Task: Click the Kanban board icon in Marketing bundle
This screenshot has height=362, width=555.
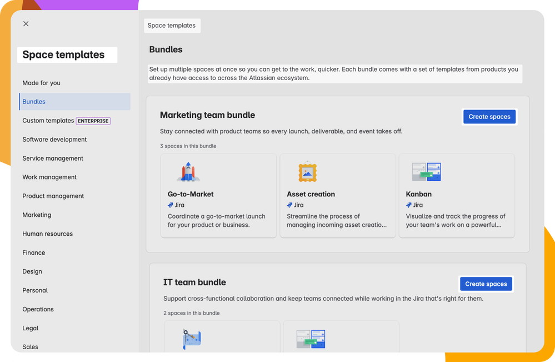Action: [x=427, y=172]
